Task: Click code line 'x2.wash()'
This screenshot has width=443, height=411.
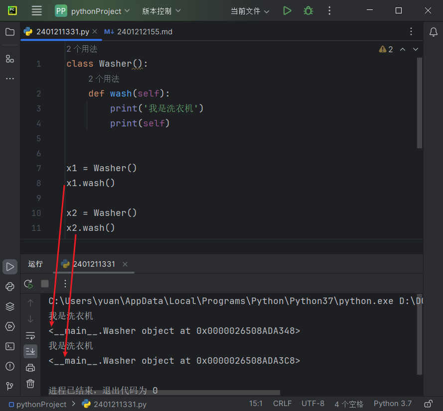Action: point(90,228)
